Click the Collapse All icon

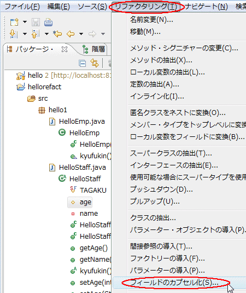coord(82,64)
